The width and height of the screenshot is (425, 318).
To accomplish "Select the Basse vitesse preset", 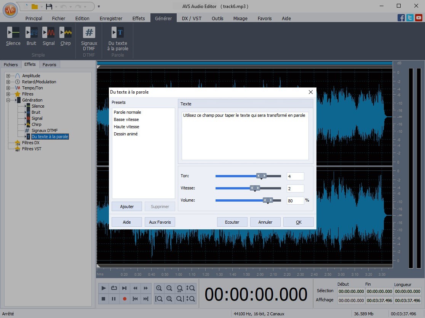I will (x=126, y=119).
